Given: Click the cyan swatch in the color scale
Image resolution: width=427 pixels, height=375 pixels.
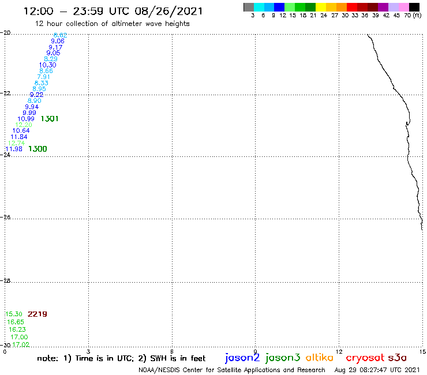Looking at the screenshot, I should [259, 7].
